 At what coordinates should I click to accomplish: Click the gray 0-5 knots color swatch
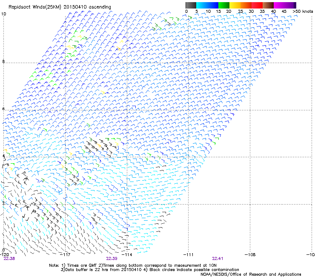point(191,5)
